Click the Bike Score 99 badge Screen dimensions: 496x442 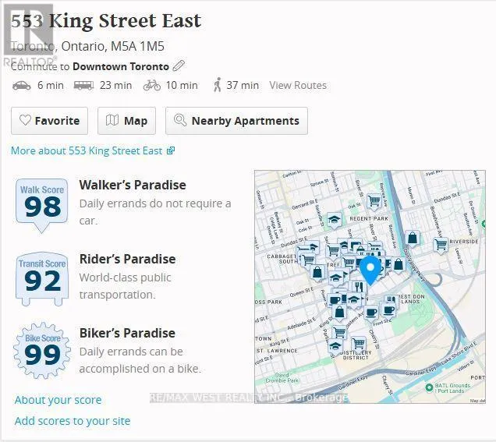[x=43, y=351]
